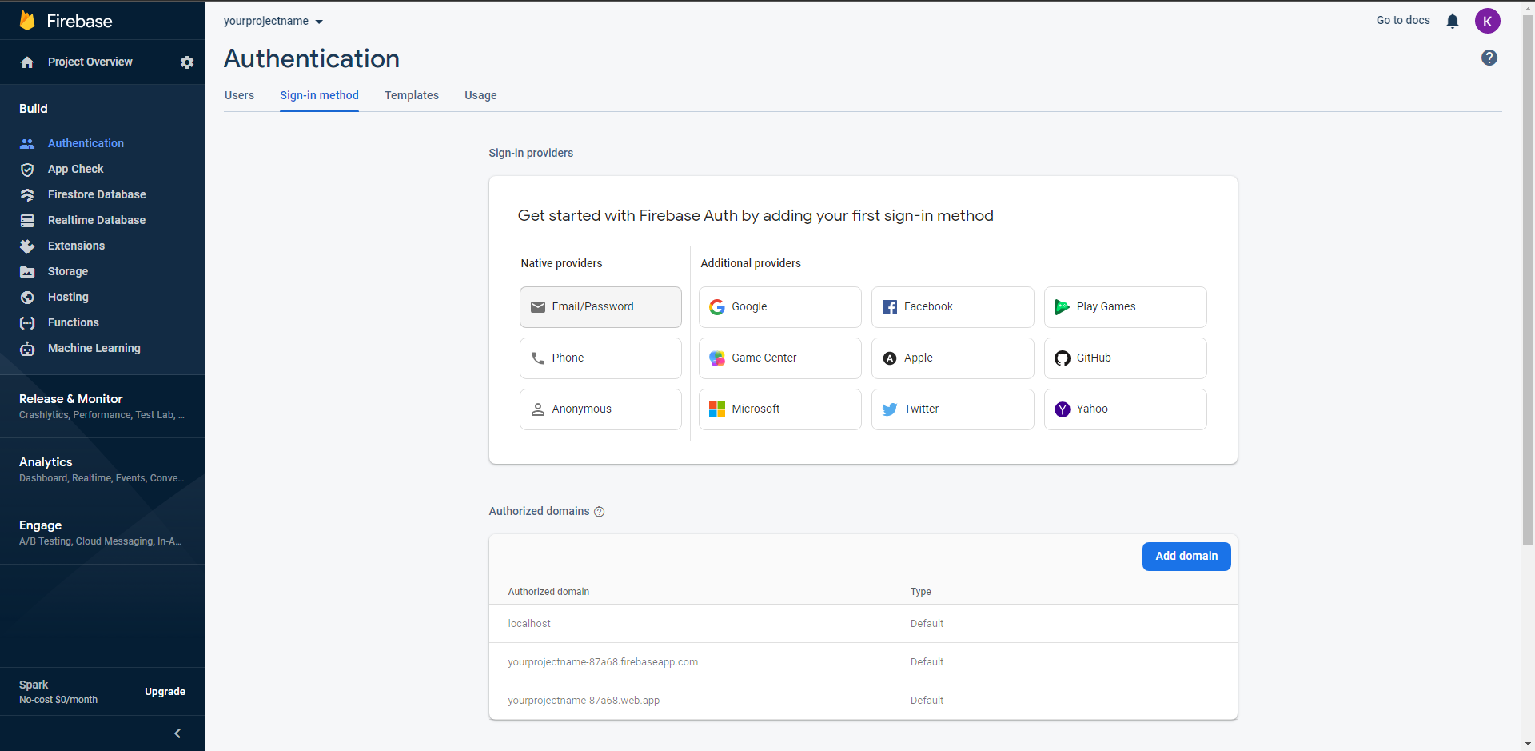Click the Build section heading
The width and height of the screenshot is (1535, 751).
[x=34, y=109]
